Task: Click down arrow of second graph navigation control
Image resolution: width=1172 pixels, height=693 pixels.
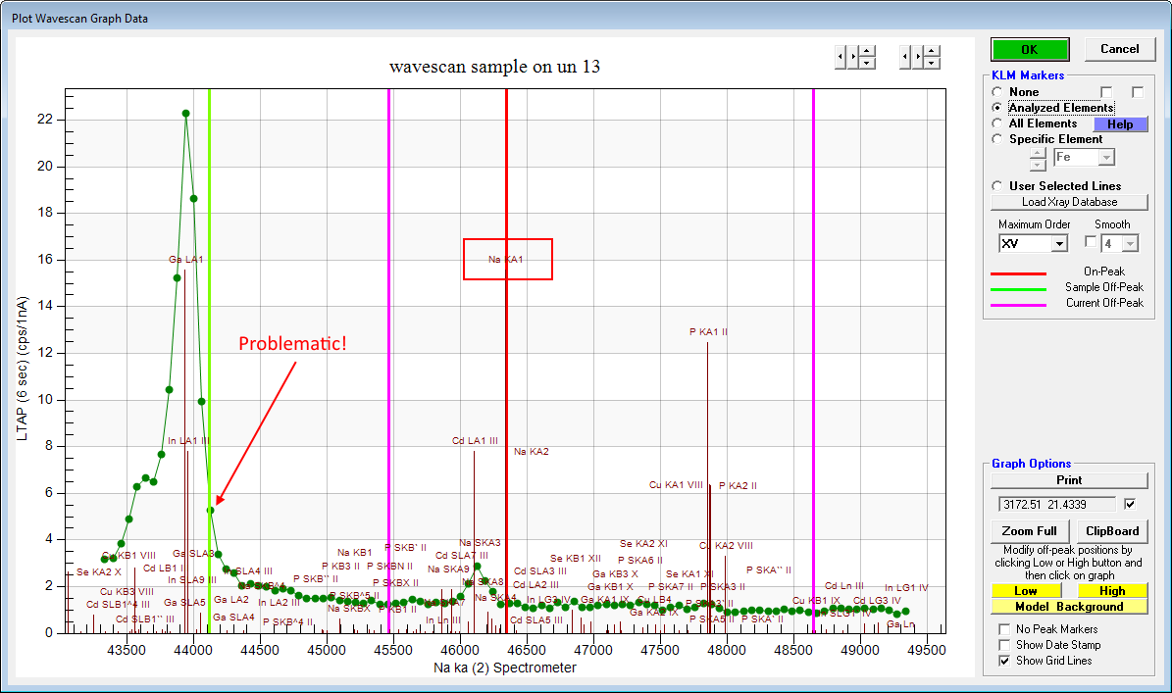Action: (x=932, y=63)
